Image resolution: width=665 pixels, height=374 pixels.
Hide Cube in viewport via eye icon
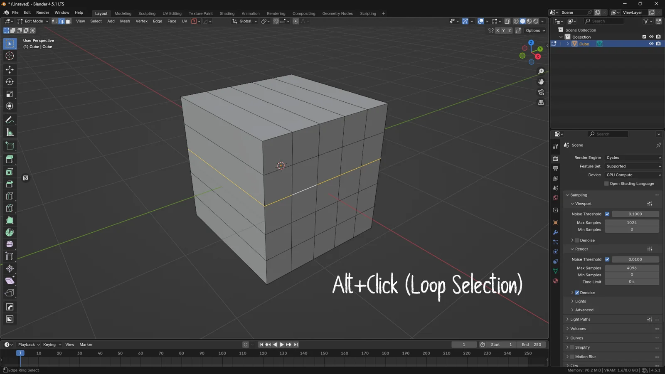click(651, 44)
